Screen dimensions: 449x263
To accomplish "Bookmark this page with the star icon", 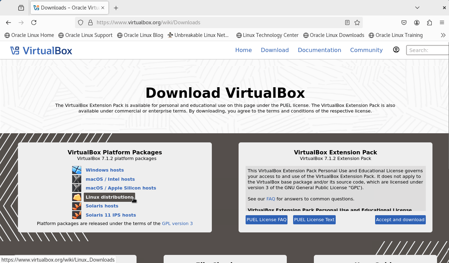I will click(357, 23).
